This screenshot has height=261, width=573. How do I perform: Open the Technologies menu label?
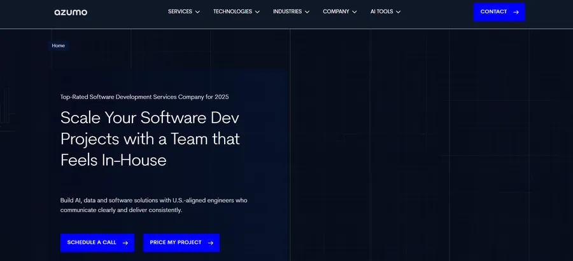(x=232, y=11)
